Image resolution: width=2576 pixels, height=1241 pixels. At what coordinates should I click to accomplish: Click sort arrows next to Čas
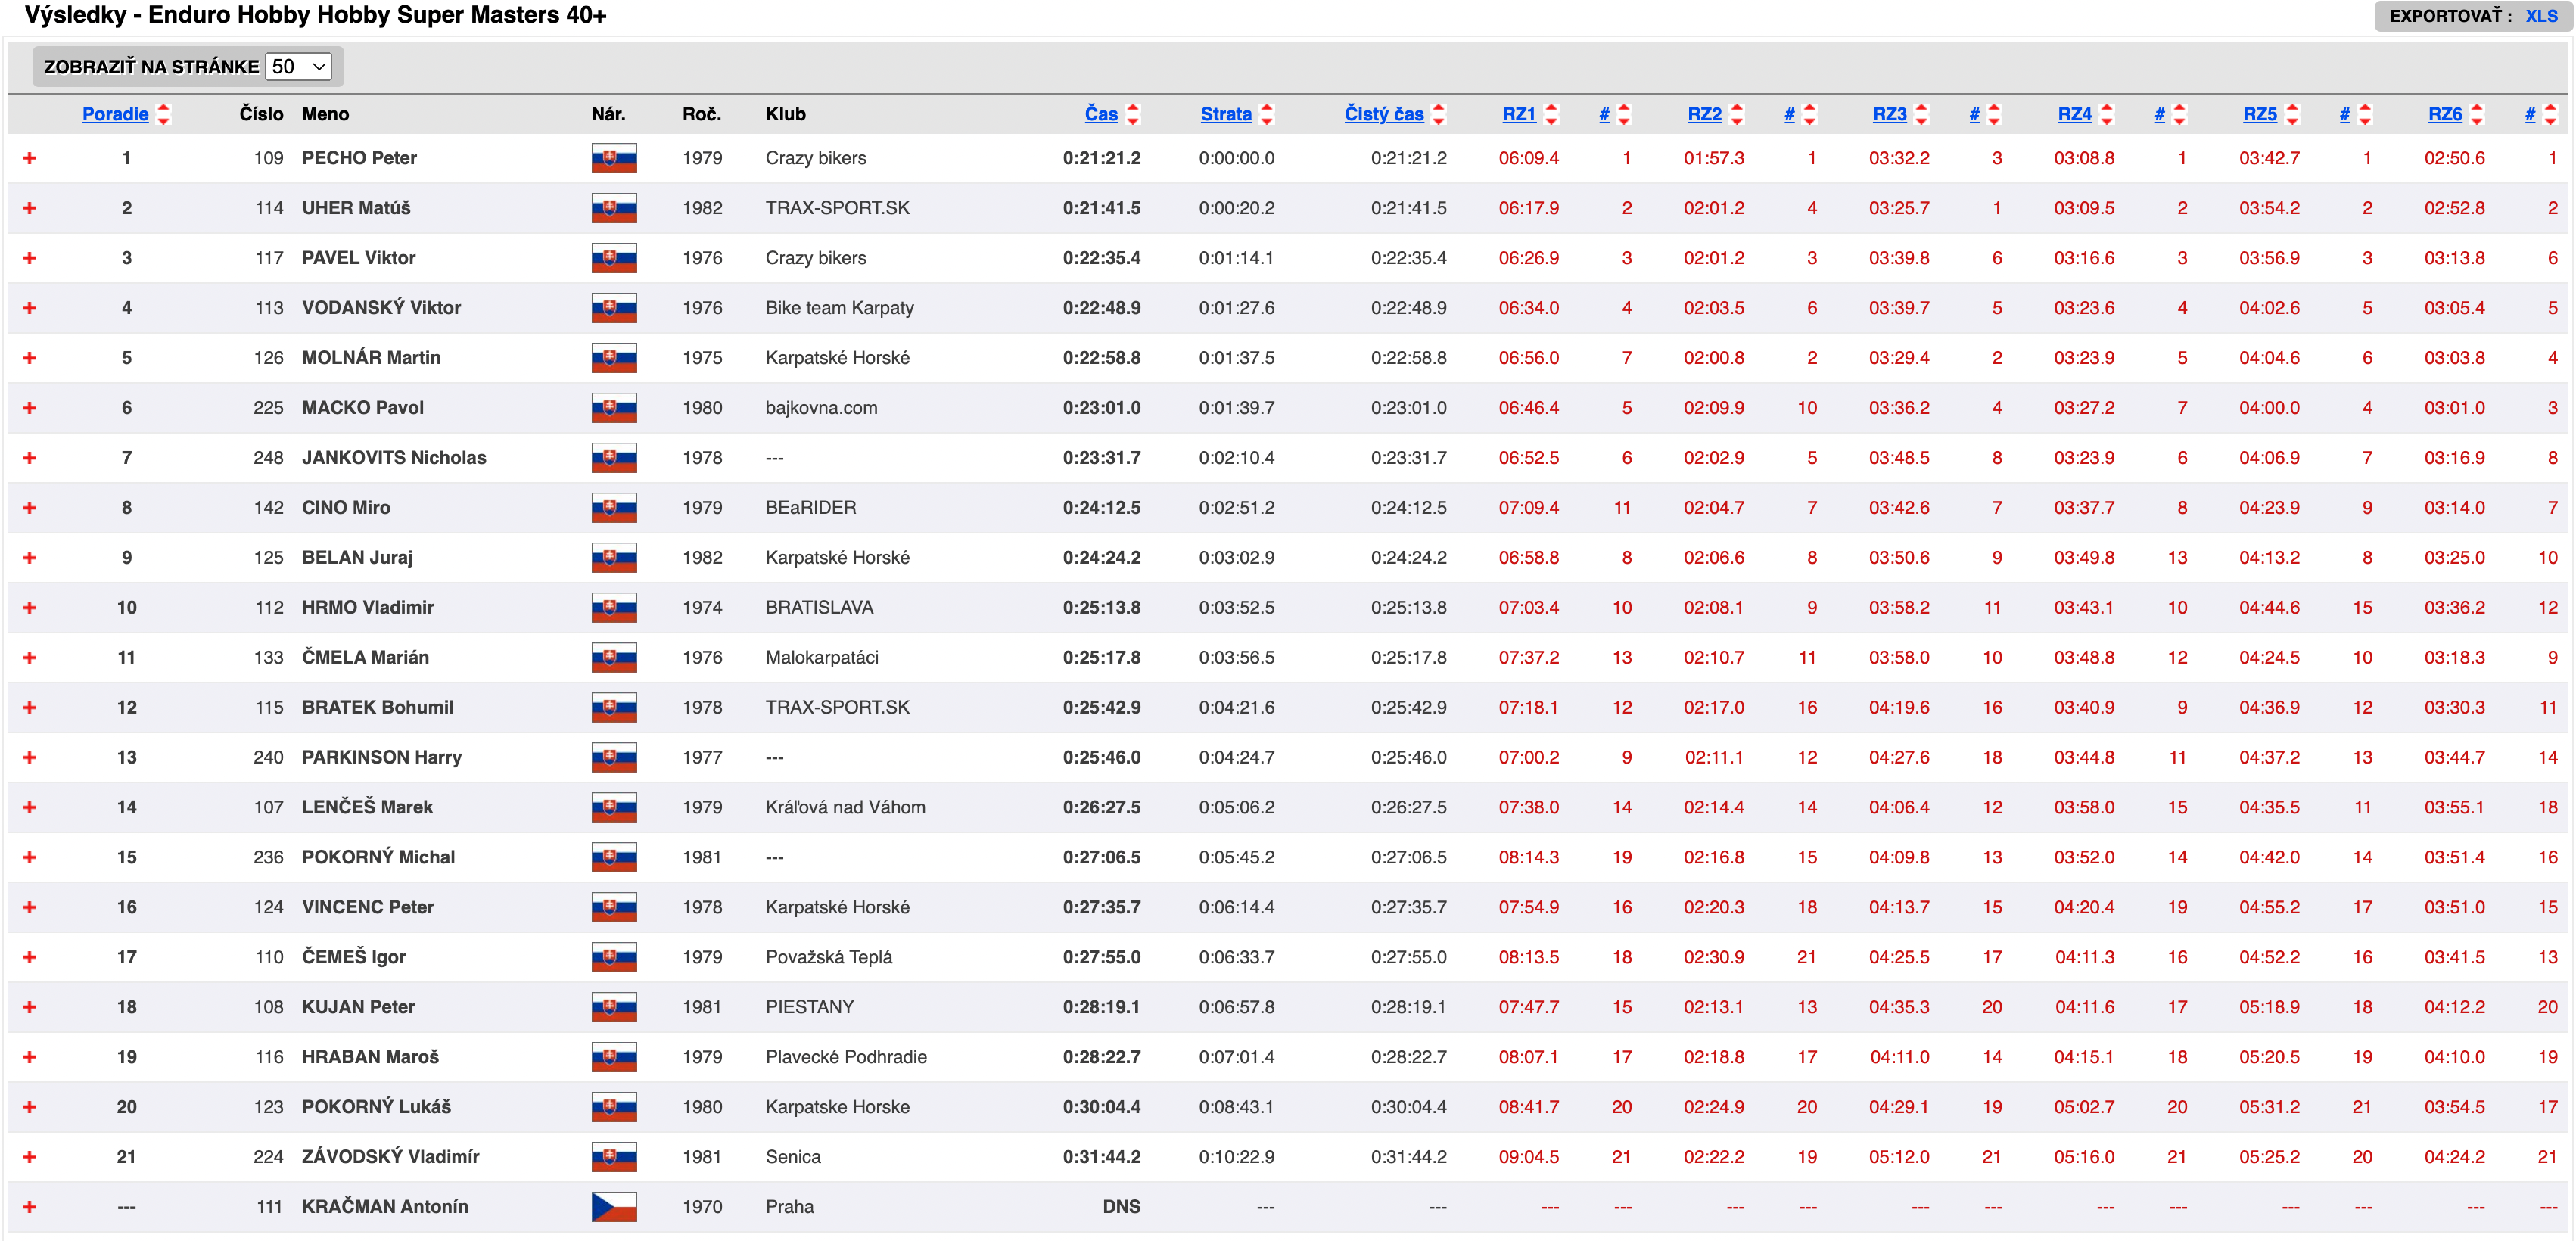tap(1133, 114)
